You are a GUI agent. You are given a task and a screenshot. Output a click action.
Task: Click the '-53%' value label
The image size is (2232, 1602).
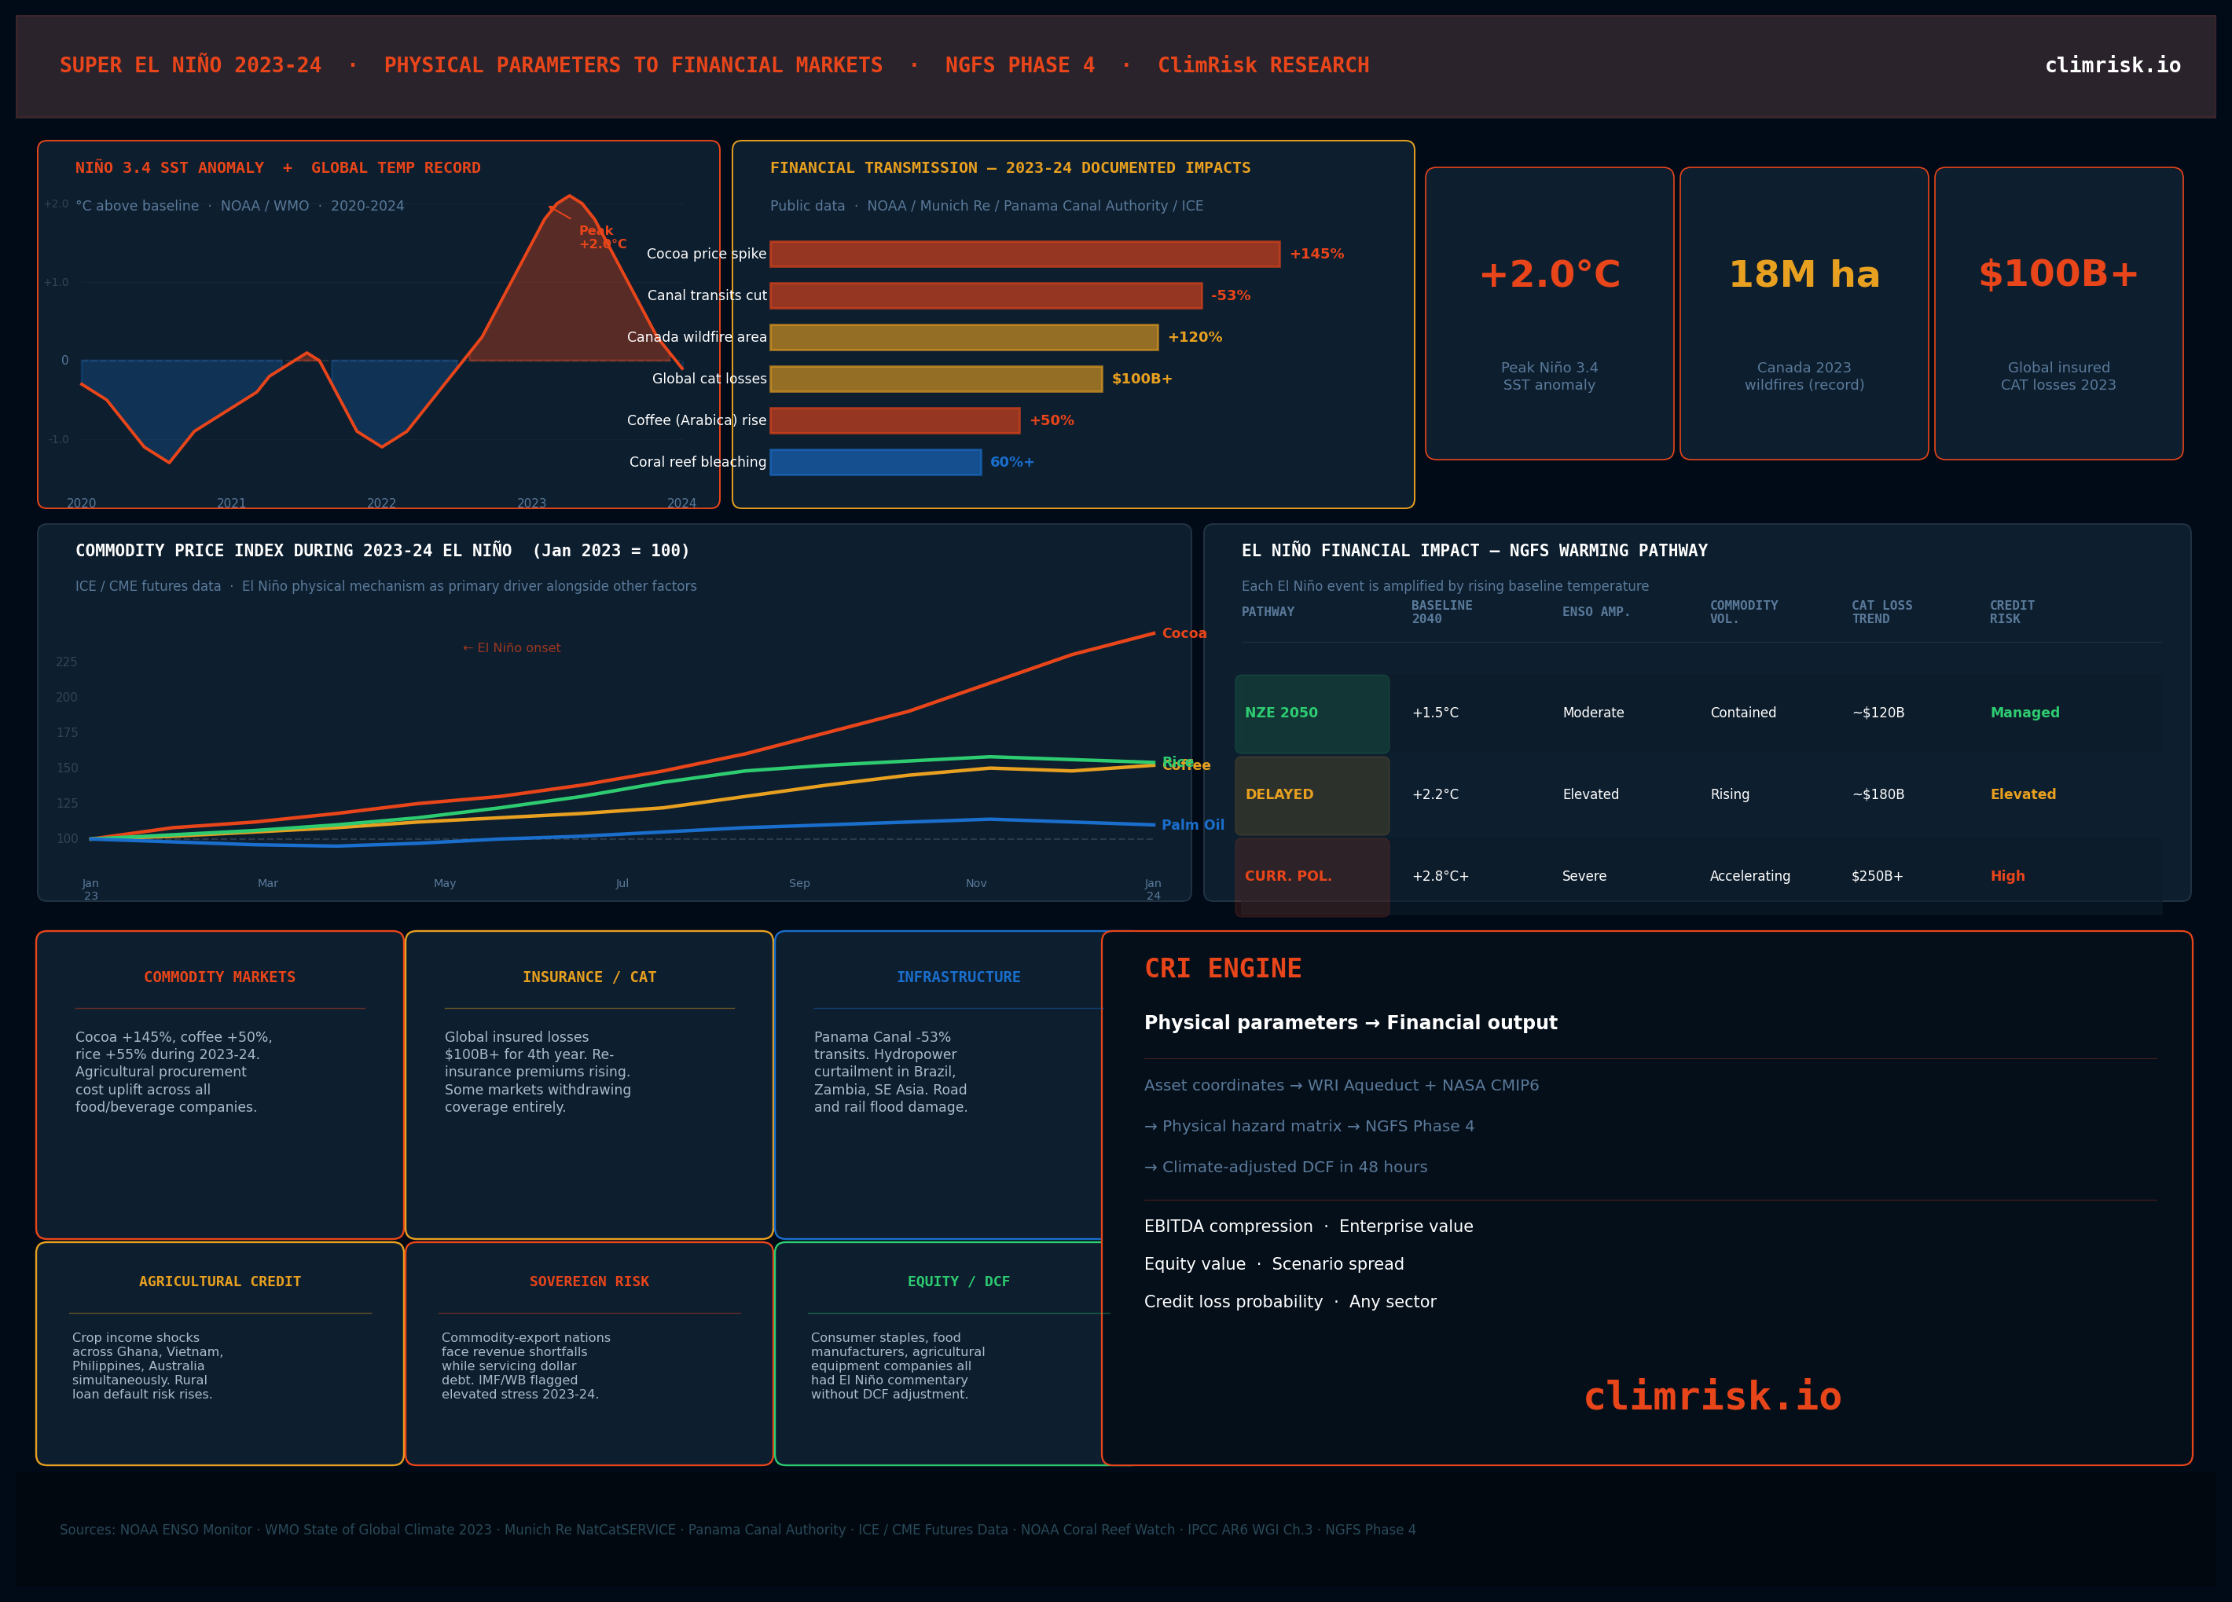tap(1230, 295)
